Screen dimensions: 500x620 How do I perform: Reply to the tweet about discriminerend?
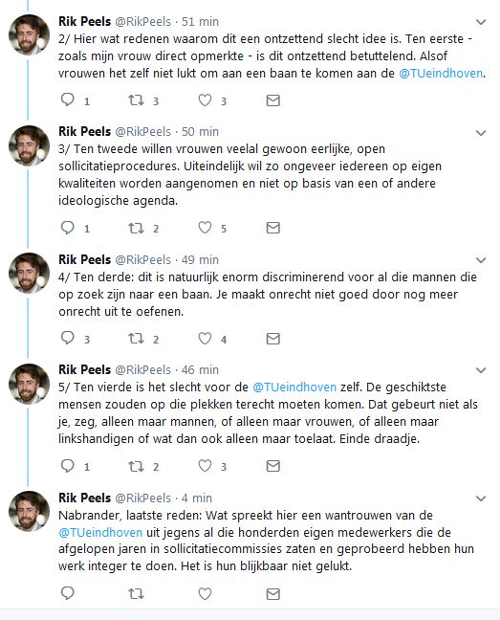coord(68,338)
